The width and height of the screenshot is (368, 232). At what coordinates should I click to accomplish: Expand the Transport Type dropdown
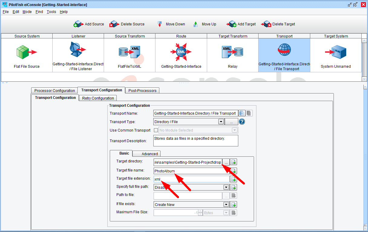[x=221, y=122]
